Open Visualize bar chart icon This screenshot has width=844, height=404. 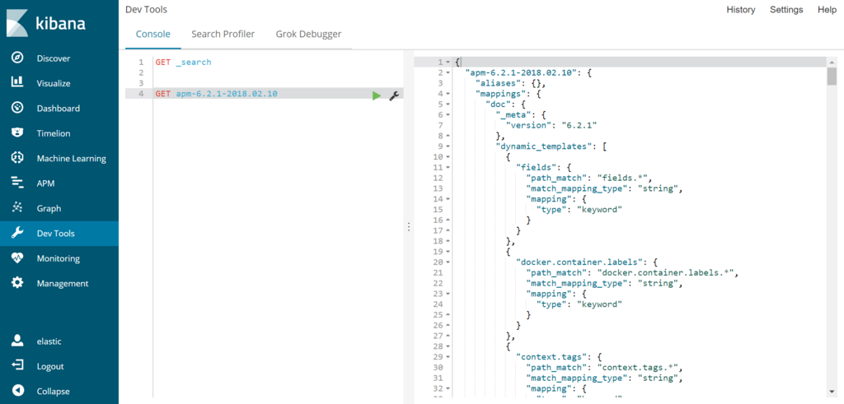[x=17, y=83]
